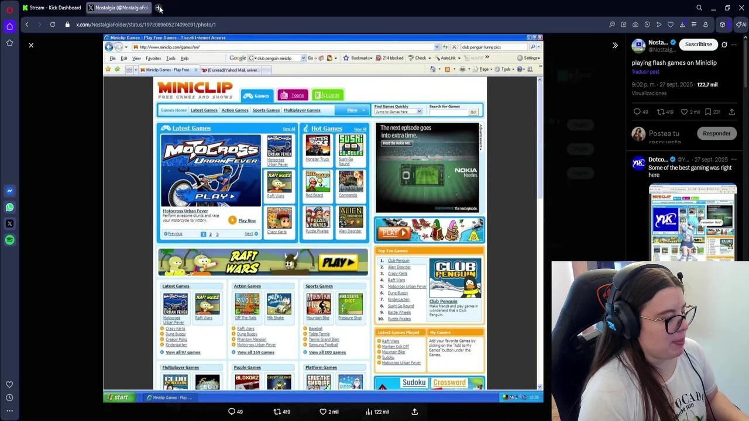Open more options on Dotcom's reply
This screenshot has height=421, width=749.
point(734,160)
